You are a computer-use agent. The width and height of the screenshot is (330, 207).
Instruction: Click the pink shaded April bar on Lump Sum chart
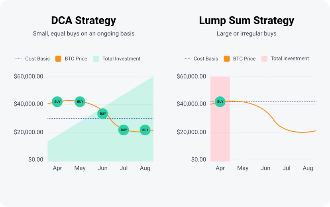click(220, 135)
